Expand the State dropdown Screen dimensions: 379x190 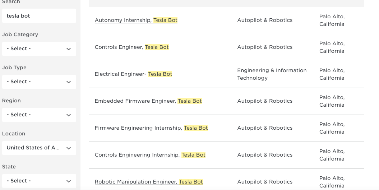coord(39,181)
